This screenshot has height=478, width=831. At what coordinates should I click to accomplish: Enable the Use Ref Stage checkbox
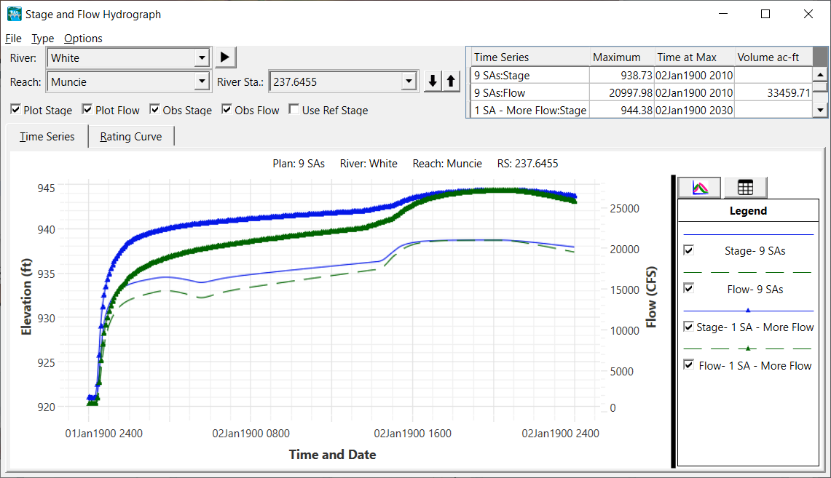click(x=294, y=110)
